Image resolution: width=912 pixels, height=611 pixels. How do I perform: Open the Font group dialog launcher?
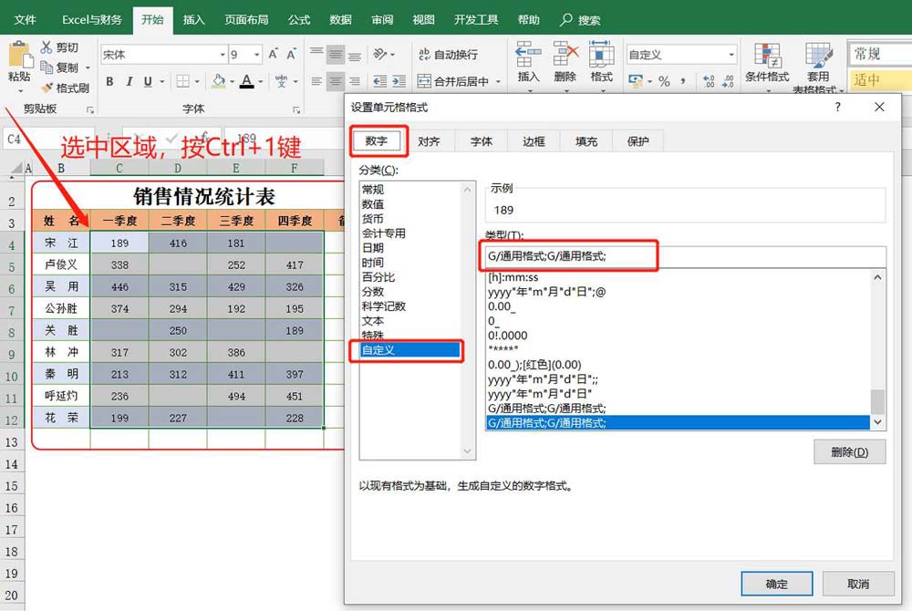296,109
